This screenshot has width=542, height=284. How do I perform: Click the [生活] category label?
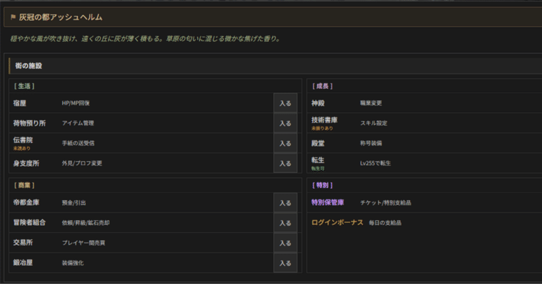point(24,86)
